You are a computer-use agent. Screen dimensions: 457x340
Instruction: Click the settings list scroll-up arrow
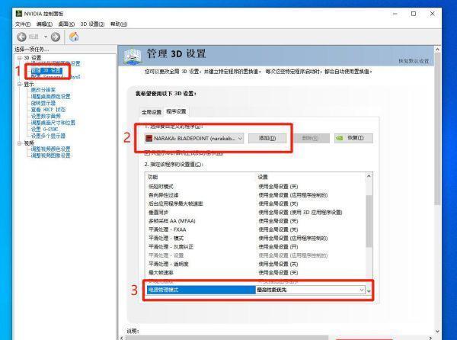[369, 176]
